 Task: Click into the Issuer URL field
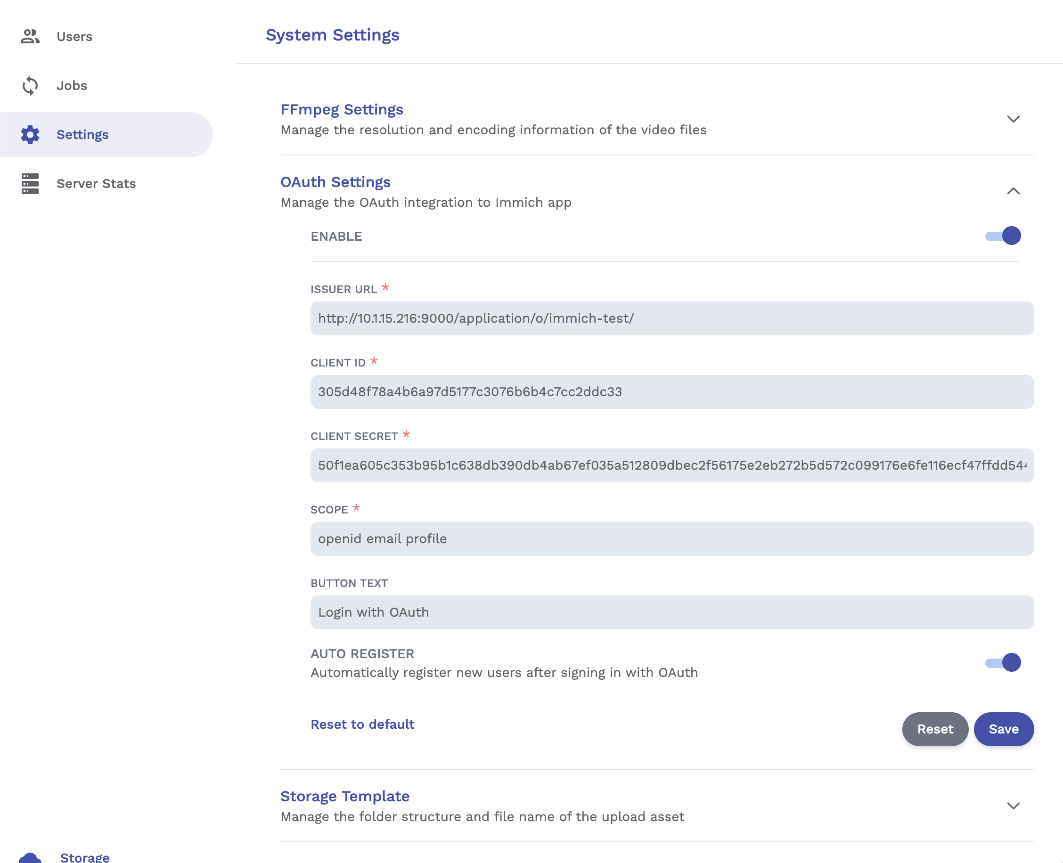coord(671,318)
